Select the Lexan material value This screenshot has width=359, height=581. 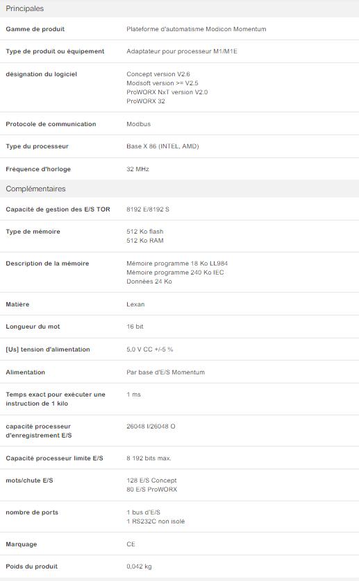(x=135, y=304)
